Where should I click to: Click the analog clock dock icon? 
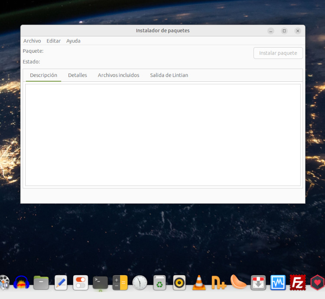click(x=140, y=283)
